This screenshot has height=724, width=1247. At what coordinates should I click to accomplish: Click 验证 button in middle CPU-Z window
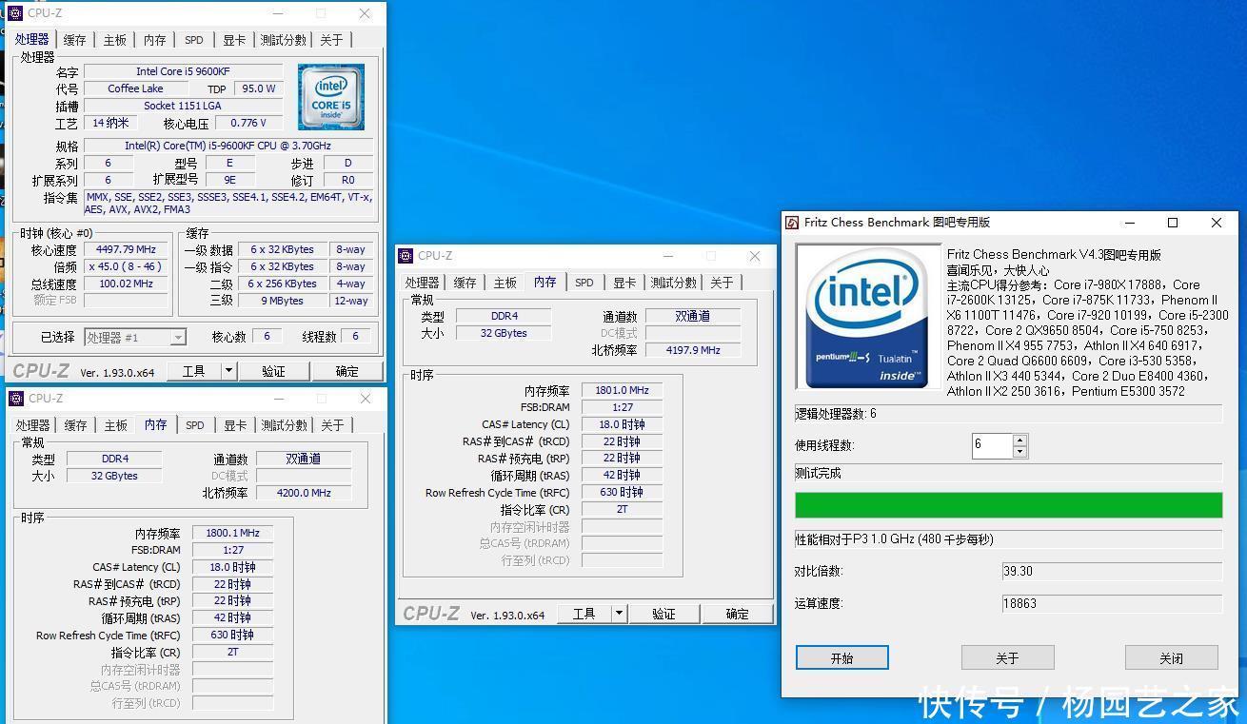(663, 614)
